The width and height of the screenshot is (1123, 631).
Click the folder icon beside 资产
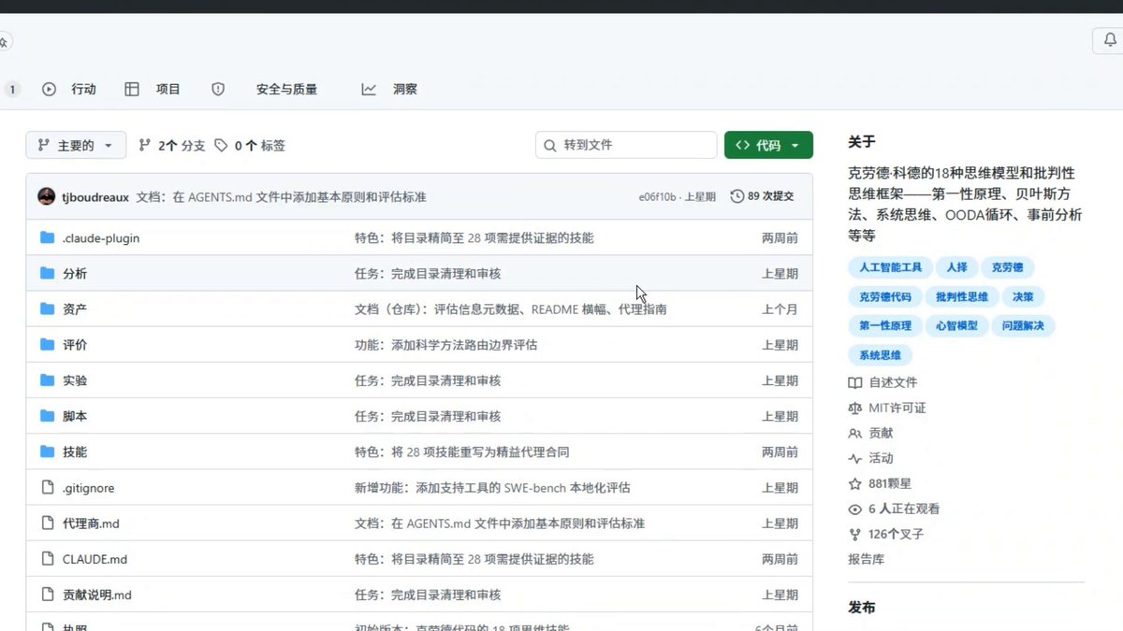(48, 308)
